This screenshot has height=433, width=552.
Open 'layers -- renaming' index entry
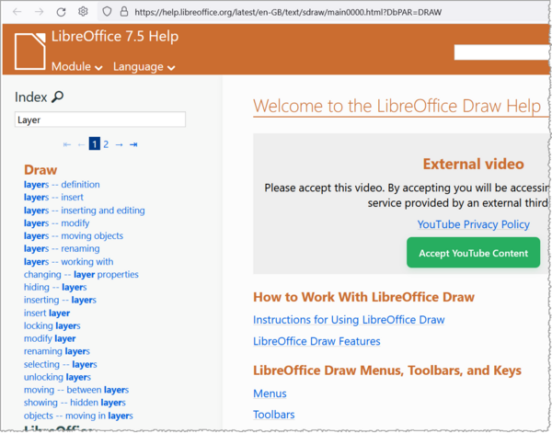(x=62, y=249)
